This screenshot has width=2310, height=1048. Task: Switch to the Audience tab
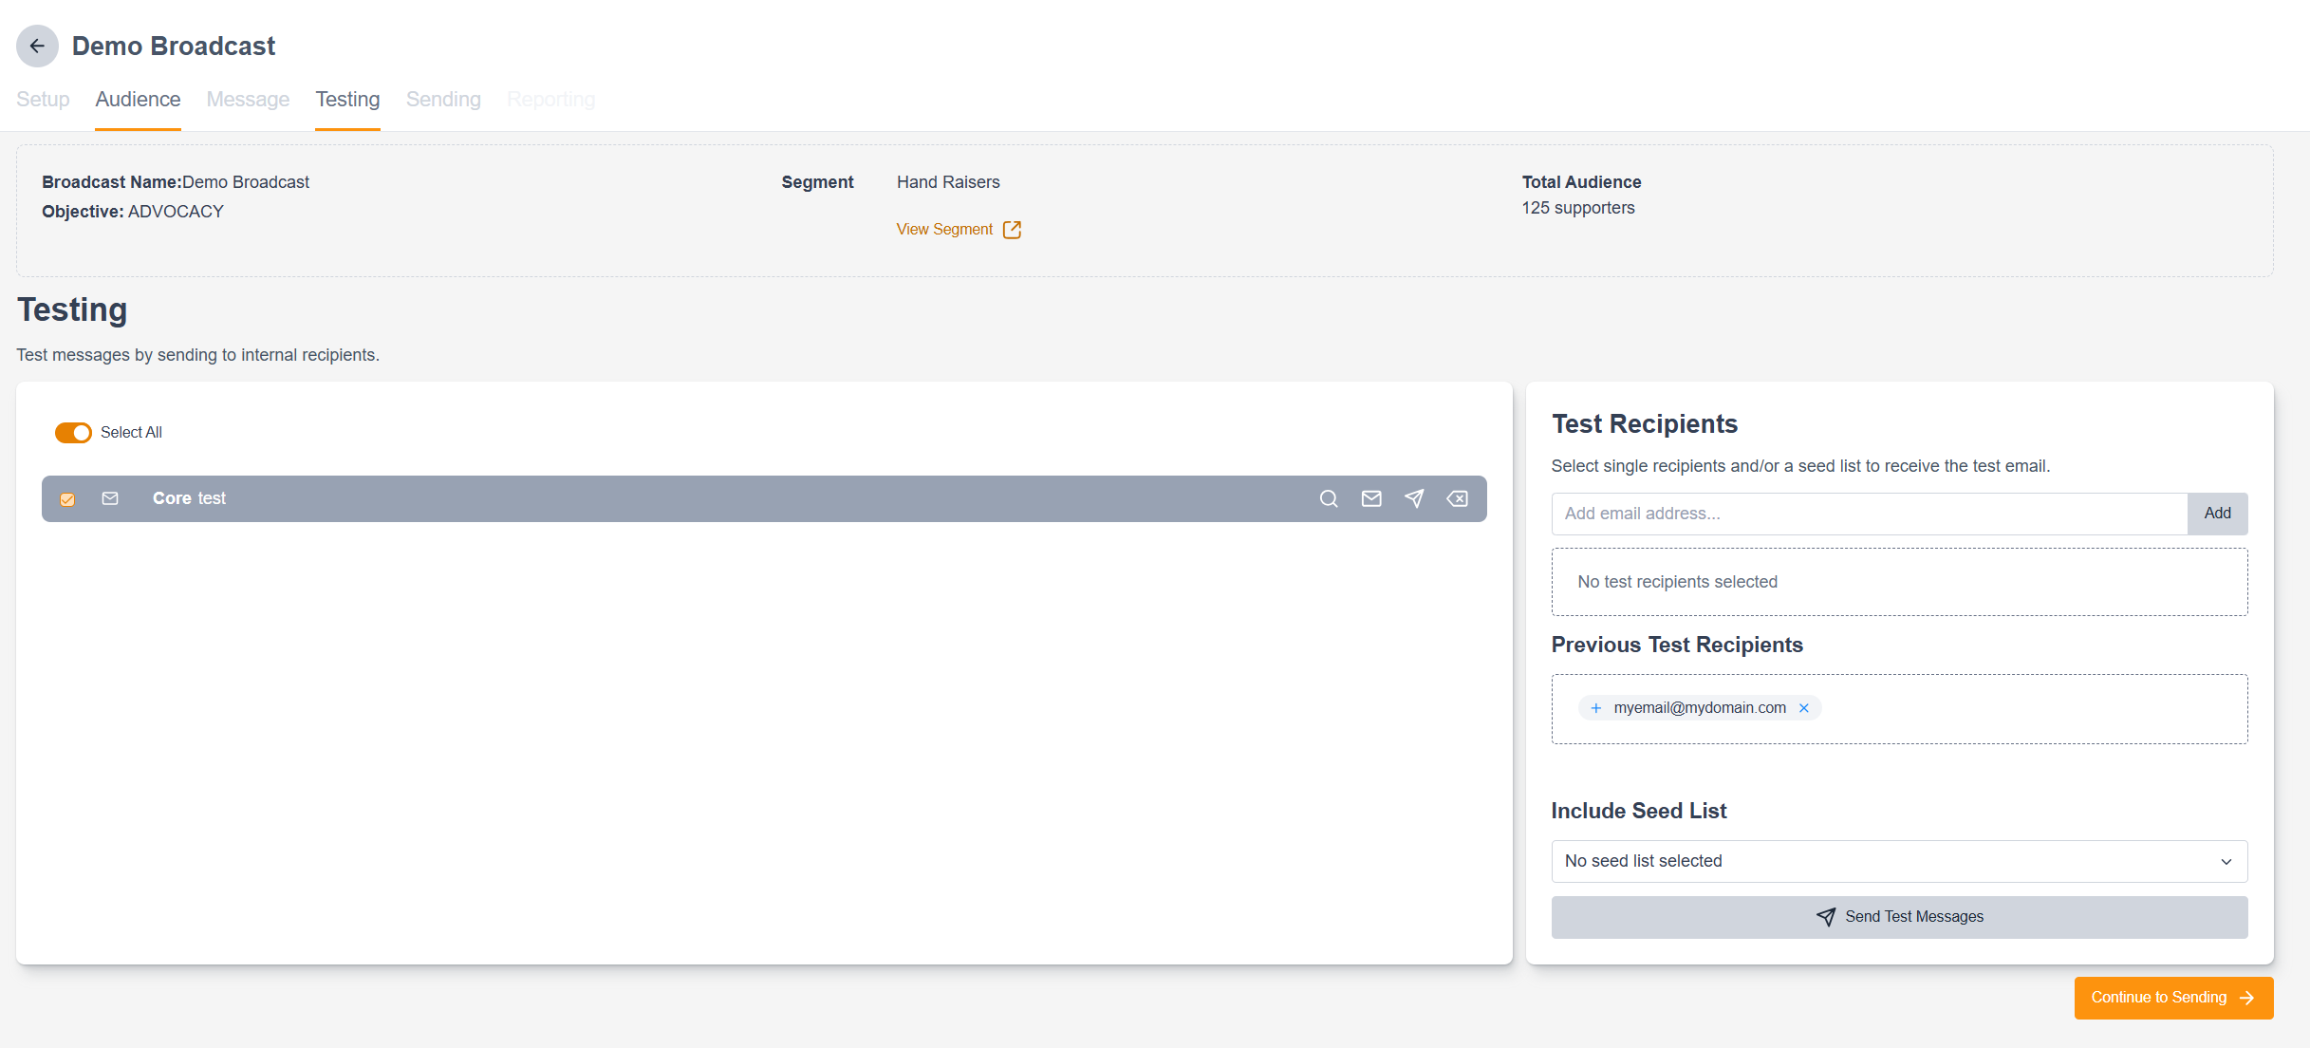138,100
